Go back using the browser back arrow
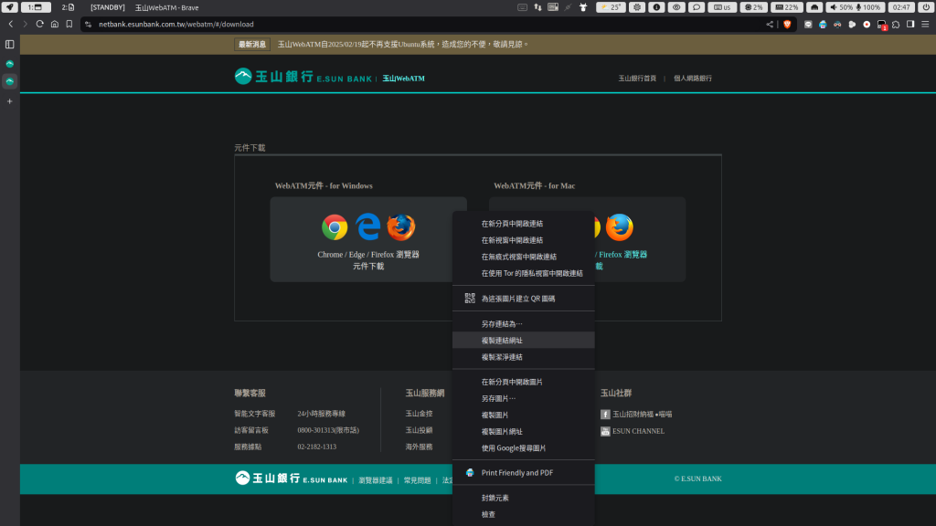Viewport: 936px width, 526px height. [x=11, y=25]
